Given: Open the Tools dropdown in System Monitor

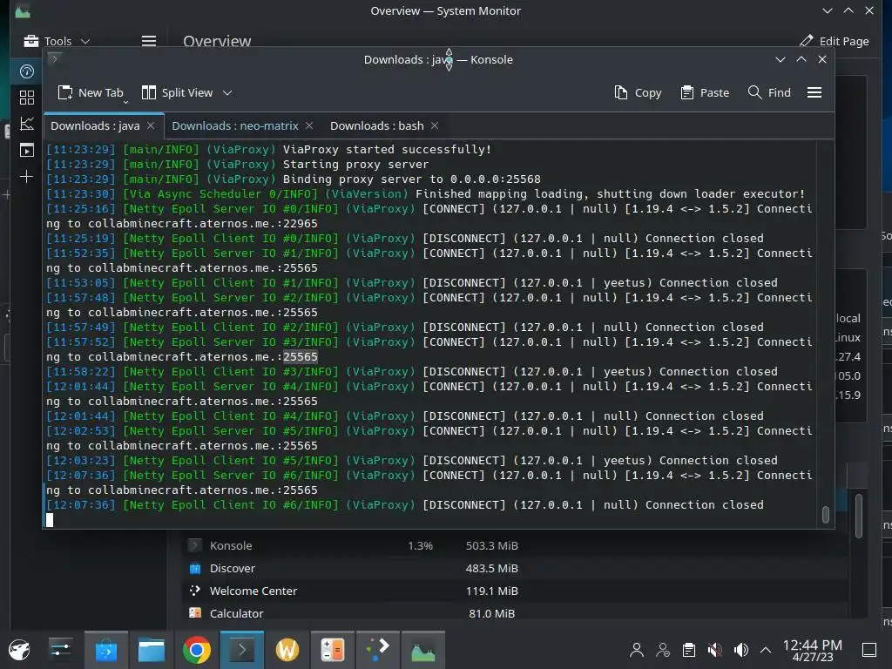Looking at the screenshot, I should (x=57, y=41).
